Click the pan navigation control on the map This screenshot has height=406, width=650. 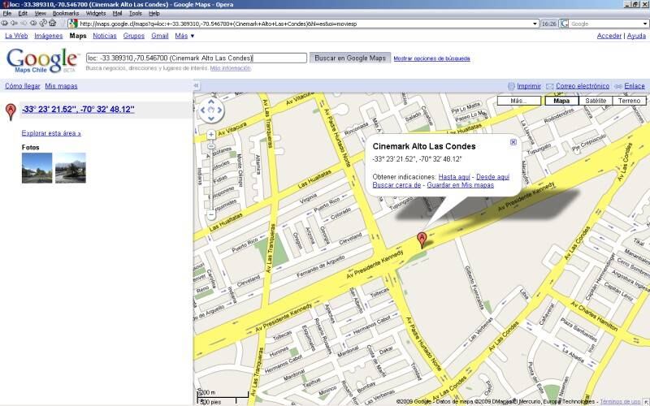(211, 110)
